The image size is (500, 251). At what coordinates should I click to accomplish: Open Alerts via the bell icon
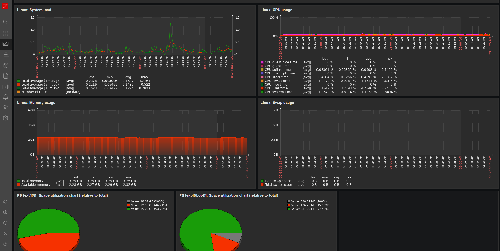click(x=5, y=97)
